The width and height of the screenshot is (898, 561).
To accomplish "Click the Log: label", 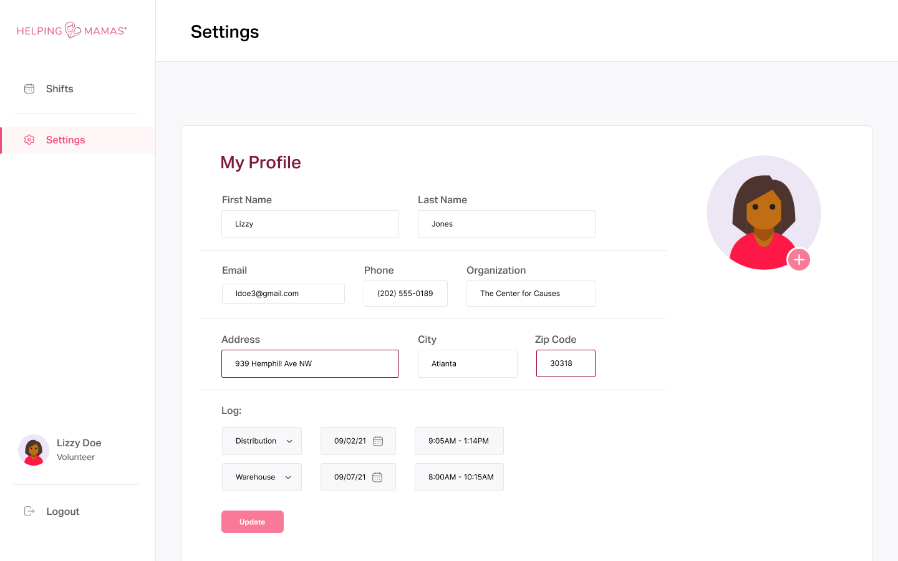I will 231,411.
